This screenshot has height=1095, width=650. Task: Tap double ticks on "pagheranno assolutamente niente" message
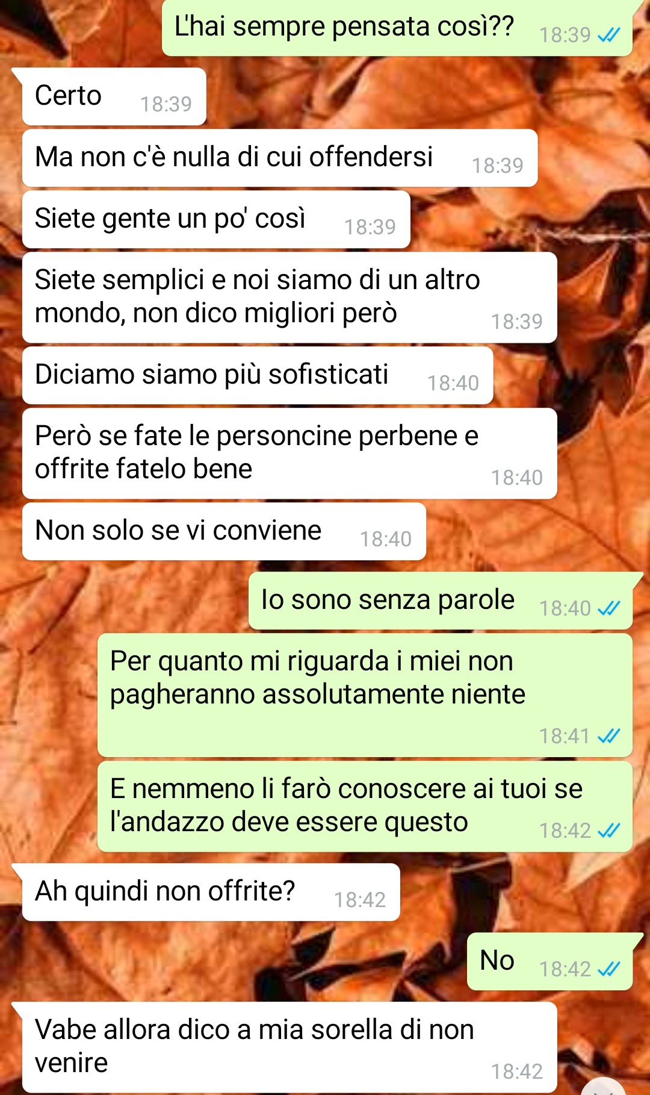pos(608,736)
